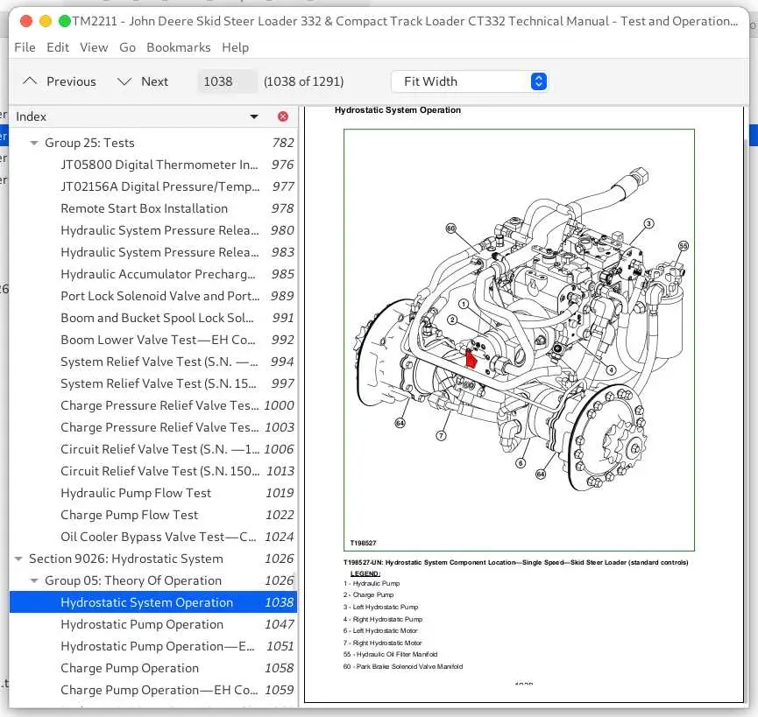This screenshot has height=717, width=758.
Task: Click legend item '2 - Charge Pump'
Action: 368,594
